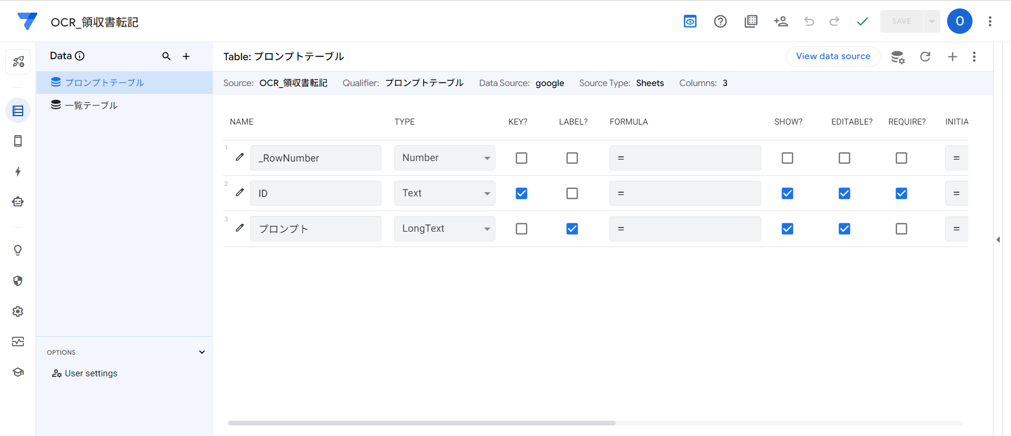
Task: Uncheck the KEY checkbox for ID
Action: (x=521, y=193)
